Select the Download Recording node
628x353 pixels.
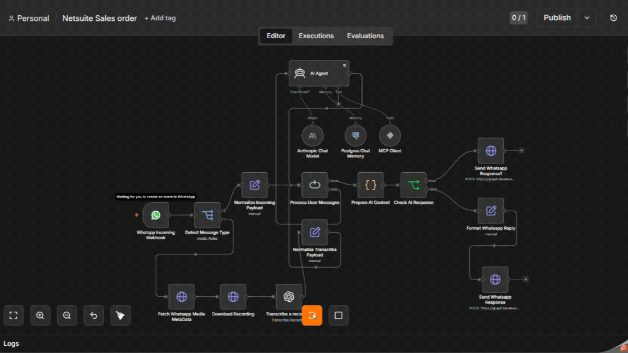tap(233, 296)
